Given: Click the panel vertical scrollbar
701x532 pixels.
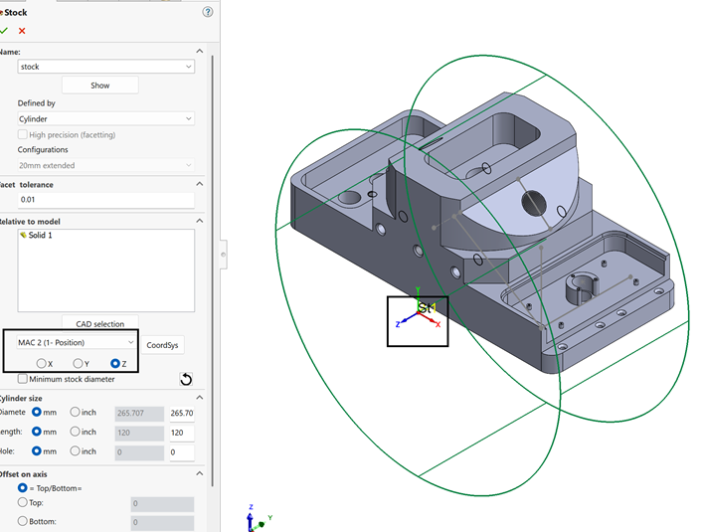Looking at the screenshot, I should point(213,270).
